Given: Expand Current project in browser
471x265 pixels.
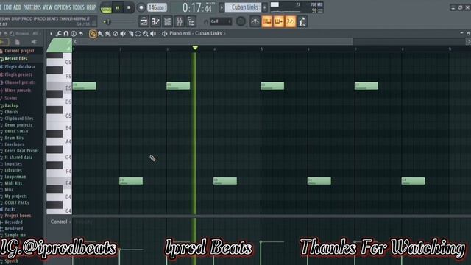Looking at the screenshot, I should [x=19, y=51].
